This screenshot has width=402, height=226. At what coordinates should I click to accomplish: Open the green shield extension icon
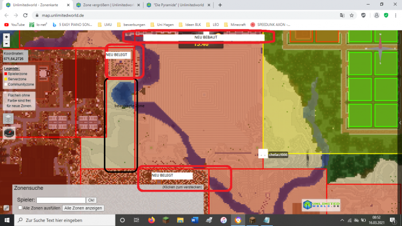386,15
